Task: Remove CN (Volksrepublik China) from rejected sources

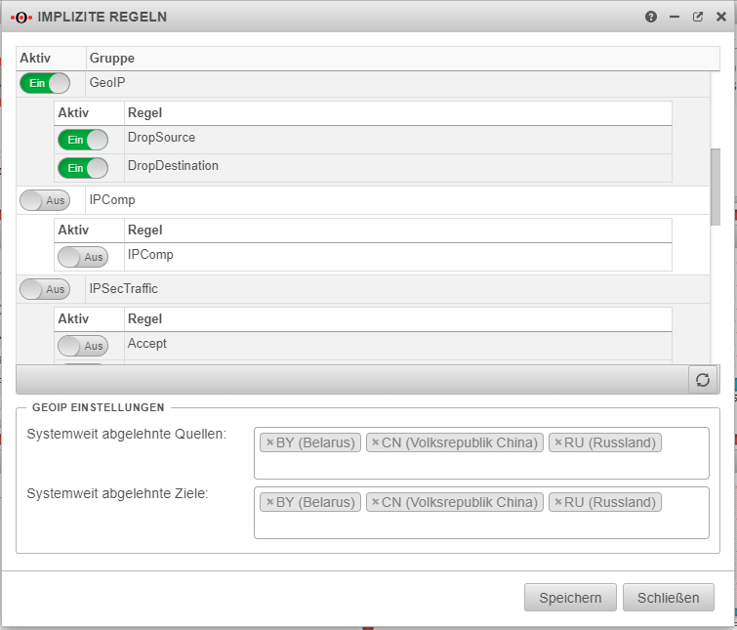Action: pyautogui.click(x=375, y=442)
